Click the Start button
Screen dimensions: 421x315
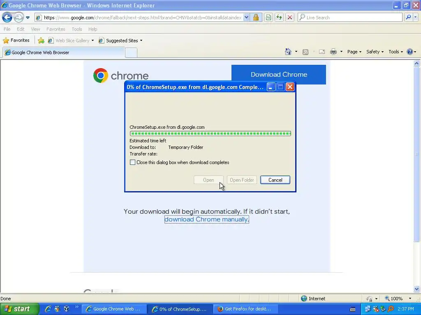[19, 309]
